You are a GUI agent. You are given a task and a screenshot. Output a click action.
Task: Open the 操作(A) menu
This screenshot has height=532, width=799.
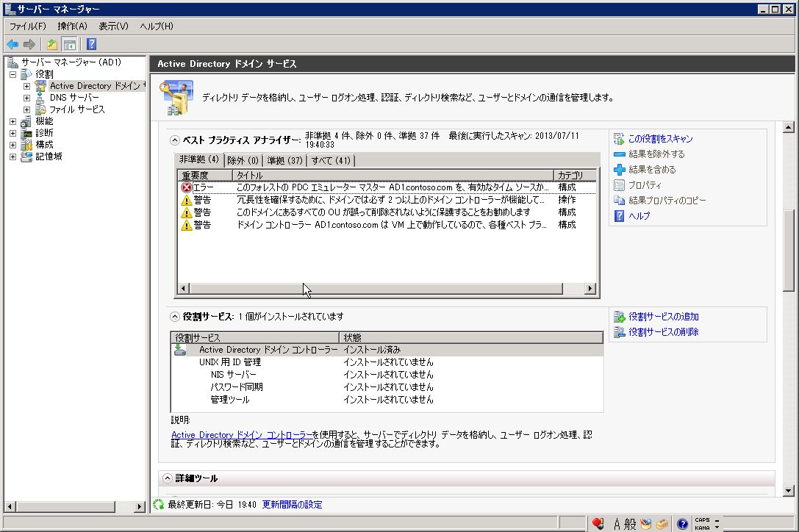tap(72, 26)
